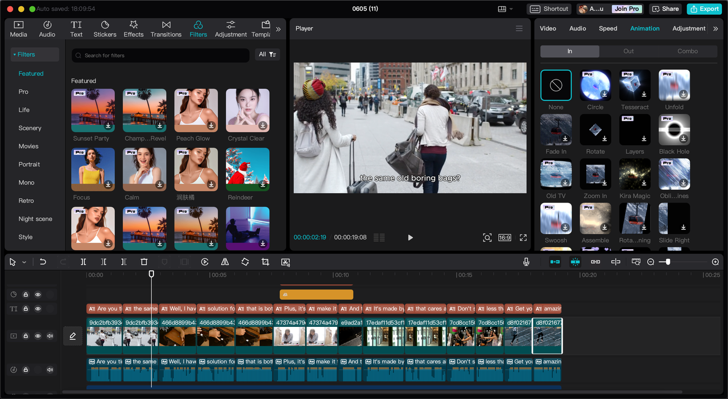Viewport: 728px width, 399px height.
Task: Toggle visibility eye of the video track
Action: [x=38, y=336]
